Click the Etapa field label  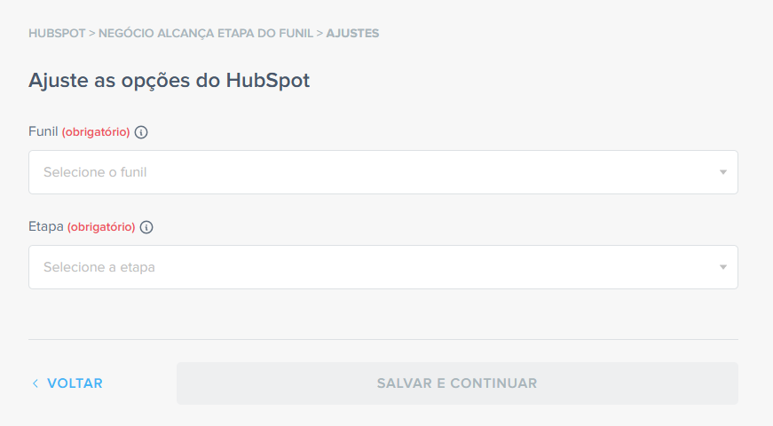pos(45,227)
